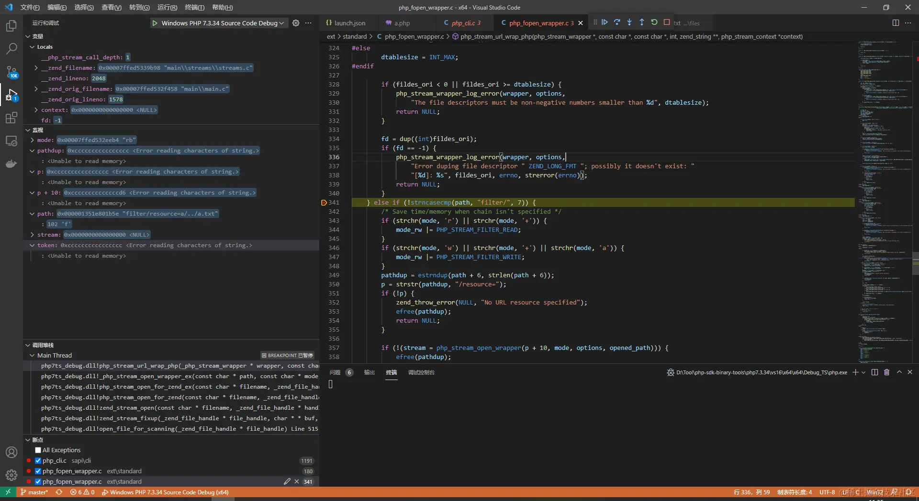The width and height of the screenshot is (919, 501).
Task: Click the master branch status item
Action: coord(34,492)
